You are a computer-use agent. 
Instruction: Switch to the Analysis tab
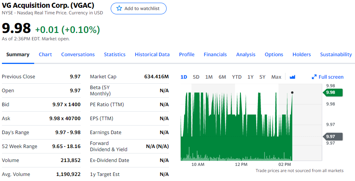[x=245, y=55]
